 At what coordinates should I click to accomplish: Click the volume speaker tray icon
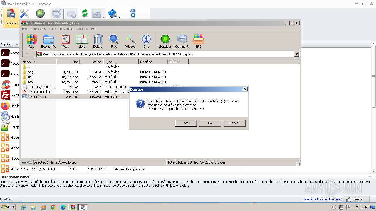334,207
